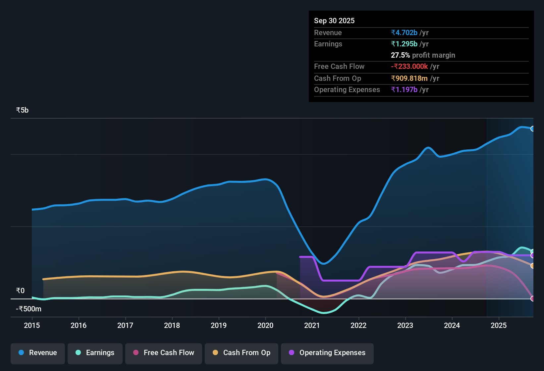Viewport: 544px width, 371px height.
Task: Click the orange Cash From Op legend dot
Action: (x=215, y=353)
